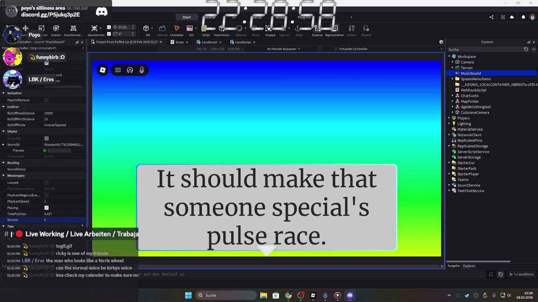Click the Explorer search history icon
The width and height of the screenshot is (538, 302).
(x=526, y=49)
